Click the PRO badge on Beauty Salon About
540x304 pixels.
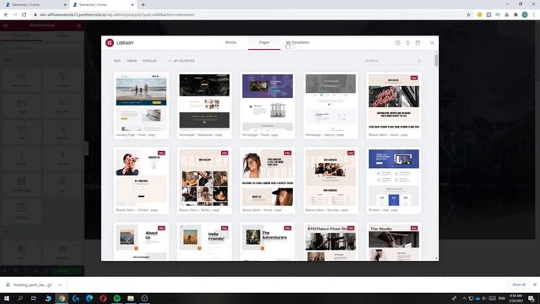413,78
